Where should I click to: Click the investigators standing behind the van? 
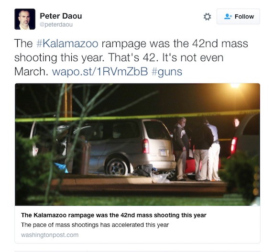pos(197,149)
